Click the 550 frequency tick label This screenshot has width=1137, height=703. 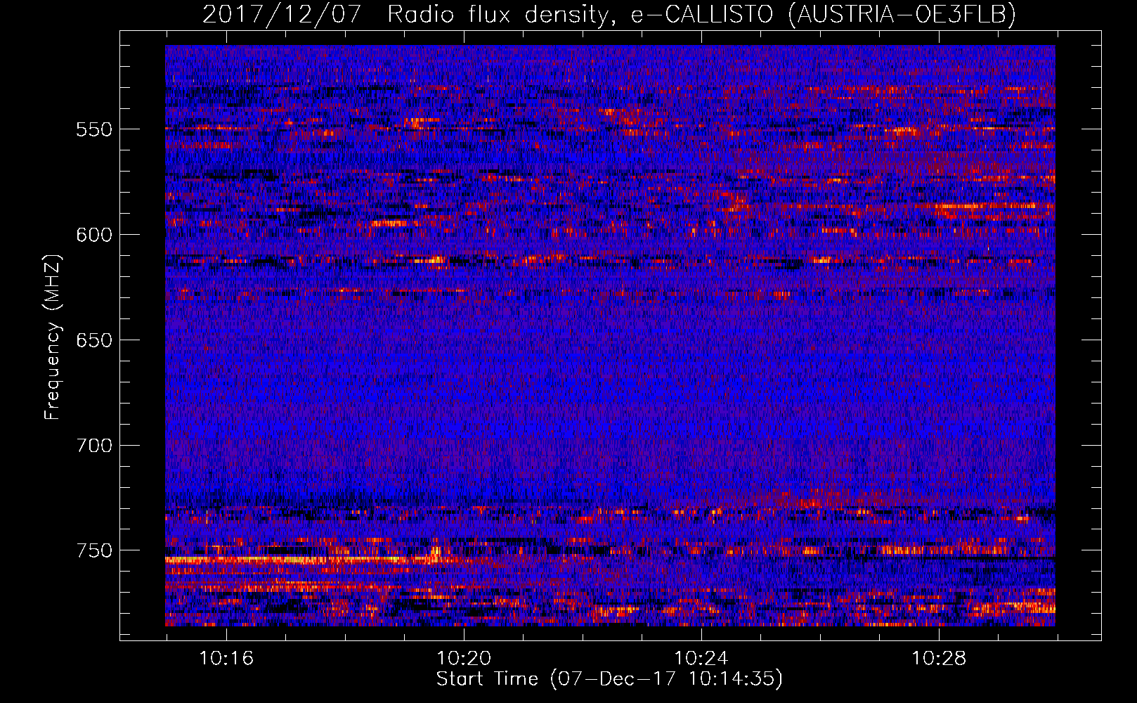tap(94, 130)
